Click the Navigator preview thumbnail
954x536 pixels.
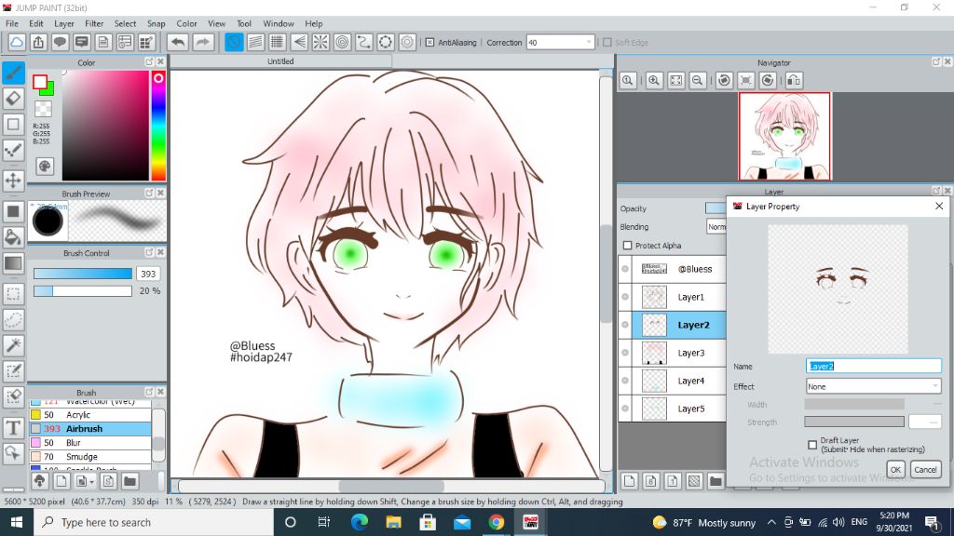pos(784,136)
